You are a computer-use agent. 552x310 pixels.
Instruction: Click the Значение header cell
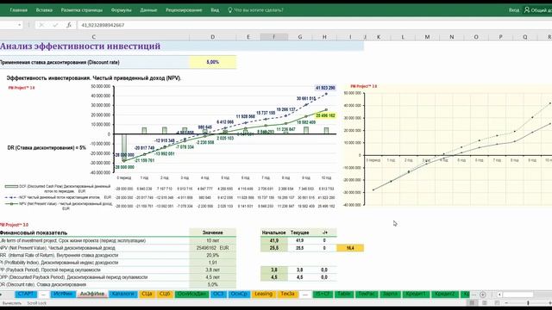(213, 232)
